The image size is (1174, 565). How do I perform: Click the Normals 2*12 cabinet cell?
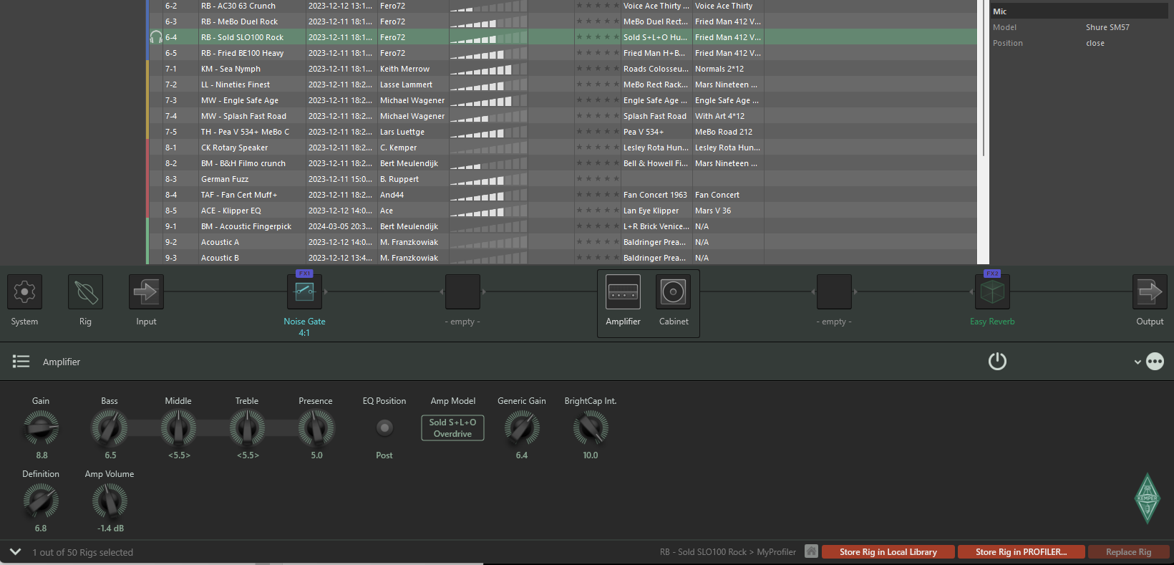719,69
